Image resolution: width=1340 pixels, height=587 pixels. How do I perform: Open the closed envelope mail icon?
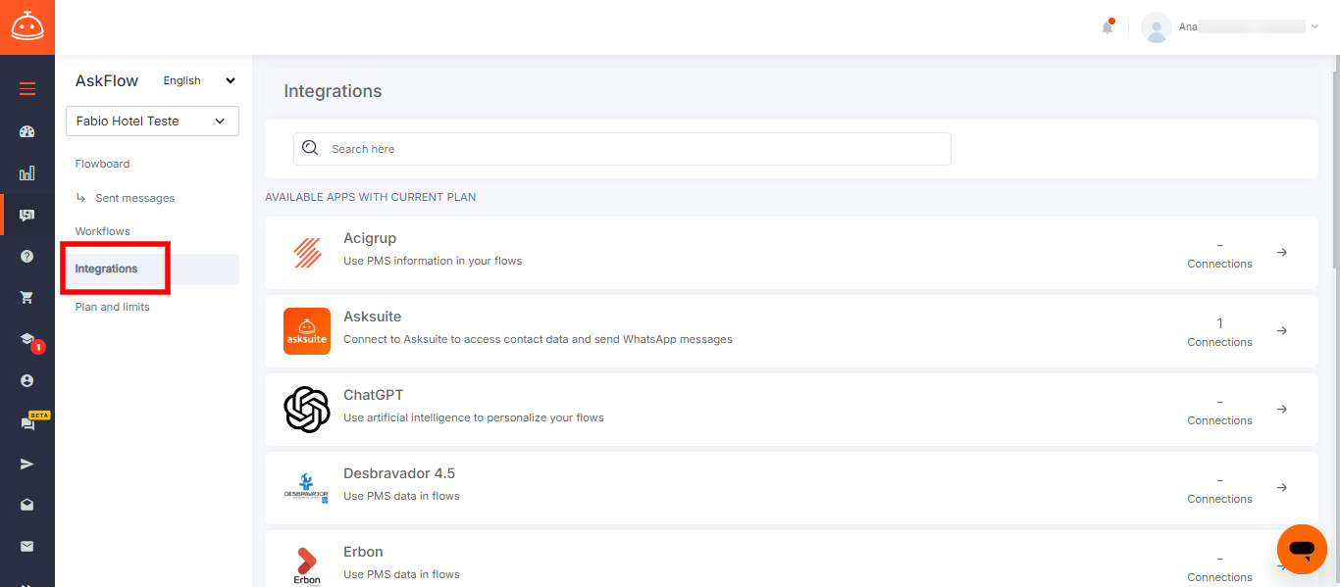27,546
